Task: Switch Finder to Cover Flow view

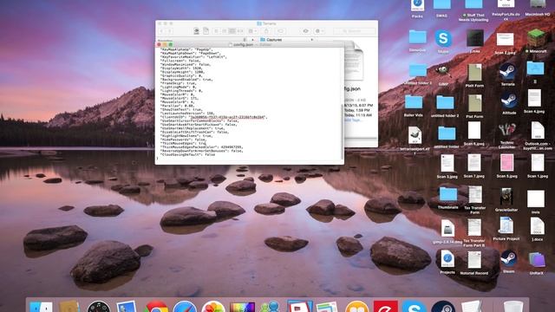Action: (x=240, y=31)
